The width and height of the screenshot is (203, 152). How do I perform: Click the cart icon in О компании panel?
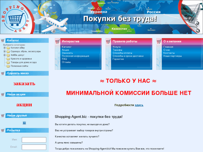tap(159, 42)
